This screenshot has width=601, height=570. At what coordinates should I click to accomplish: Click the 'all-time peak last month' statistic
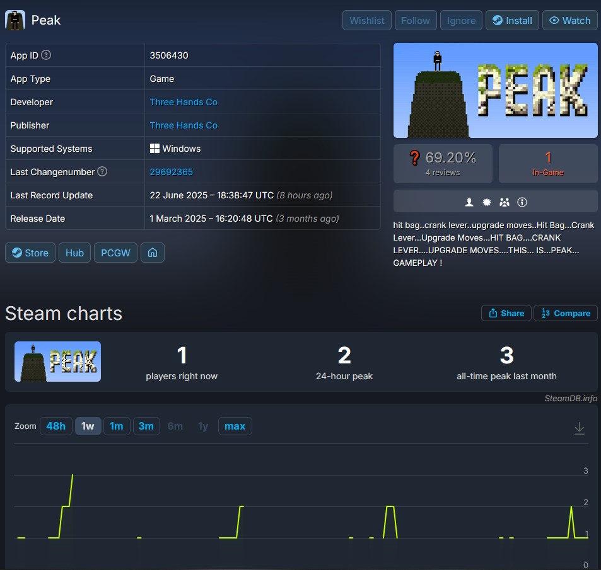tap(506, 362)
